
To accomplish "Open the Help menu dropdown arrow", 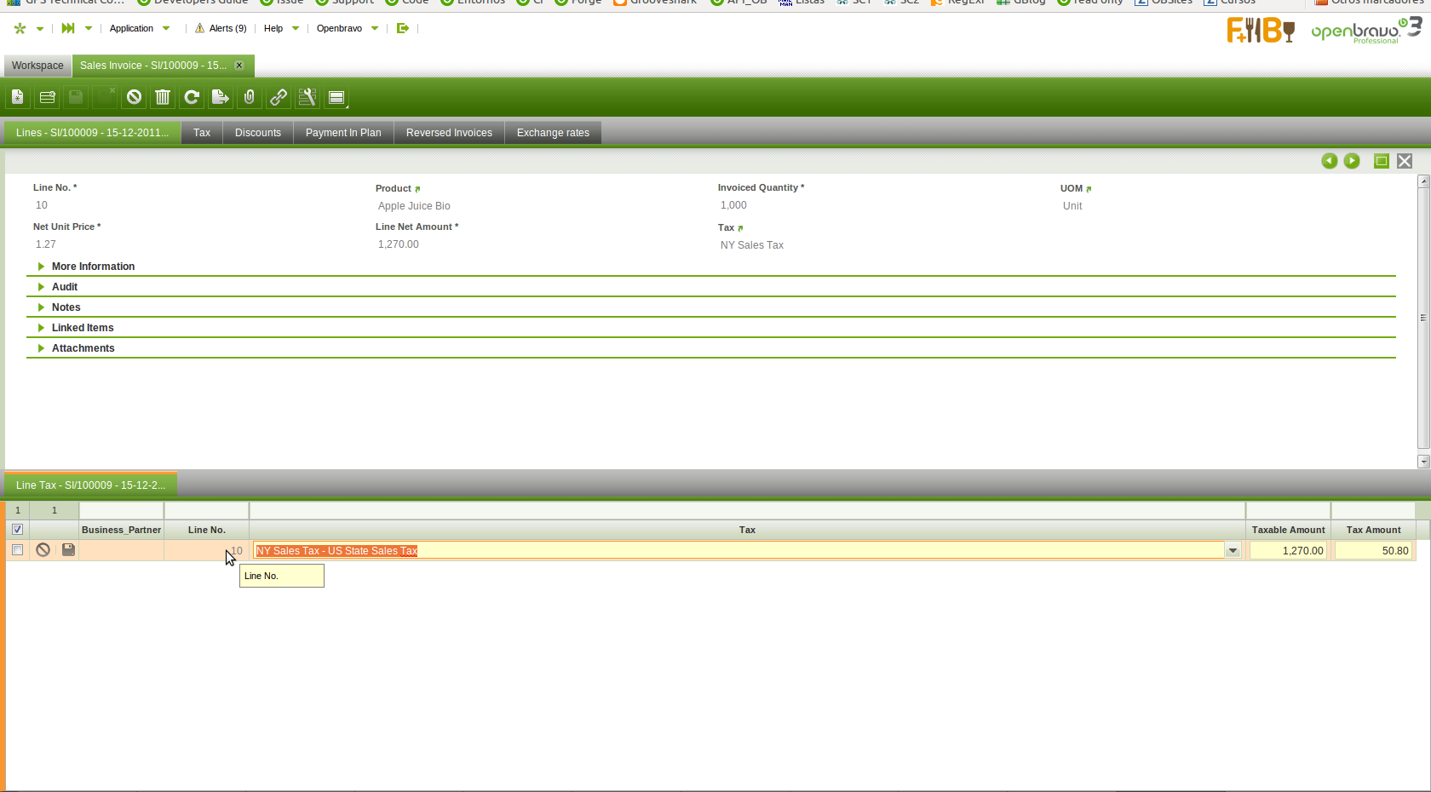I will (x=296, y=29).
